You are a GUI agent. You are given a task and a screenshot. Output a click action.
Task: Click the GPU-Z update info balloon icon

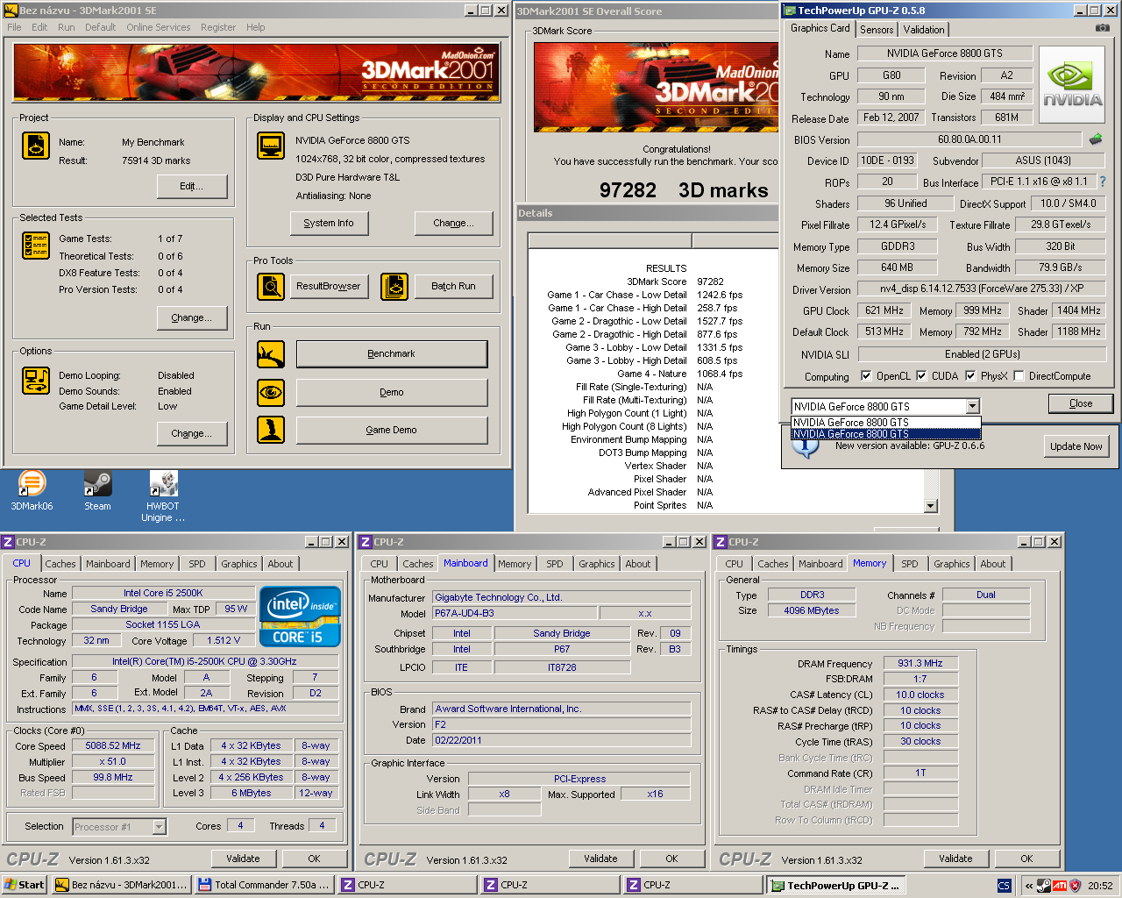[x=805, y=447]
